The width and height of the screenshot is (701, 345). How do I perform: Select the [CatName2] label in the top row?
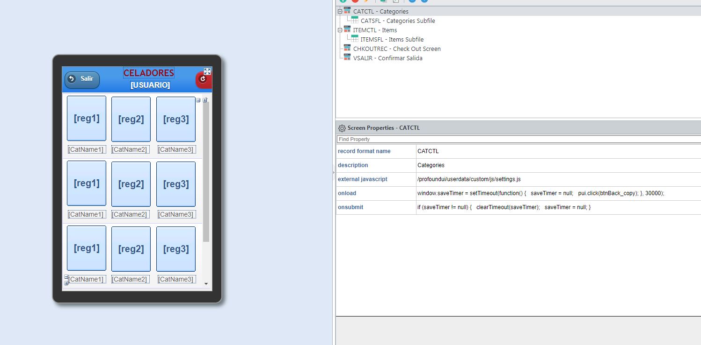click(x=131, y=149)
